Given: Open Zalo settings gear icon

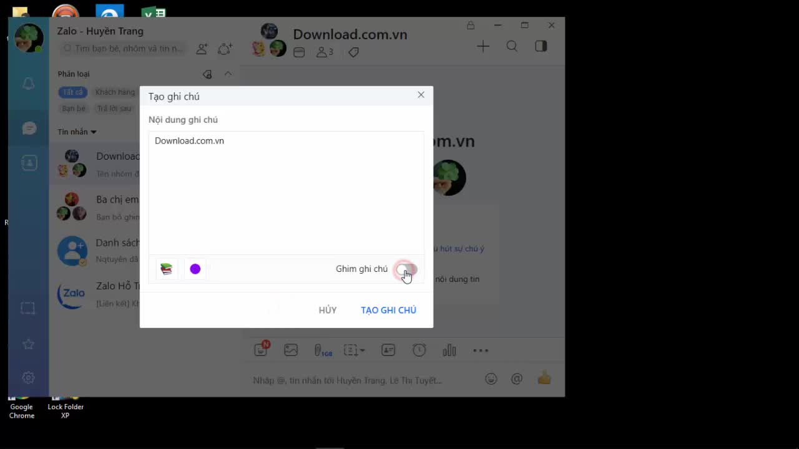Looking at the screenshot, I should (28, 377).
